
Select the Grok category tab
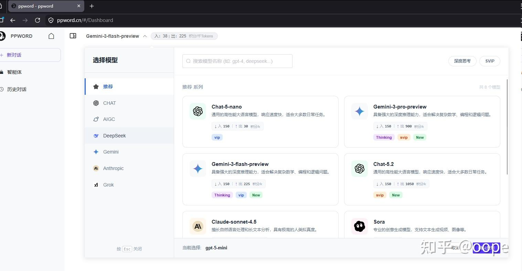coord(129,185)
